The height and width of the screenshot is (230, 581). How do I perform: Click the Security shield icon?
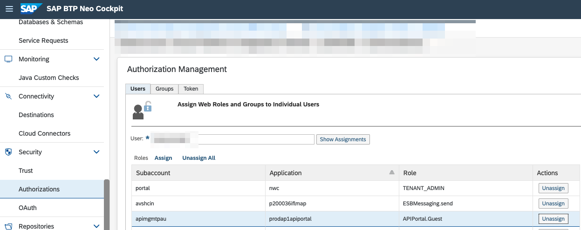(x=8, y=152)
